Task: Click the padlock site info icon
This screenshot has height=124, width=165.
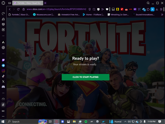Action: [23, 9]
